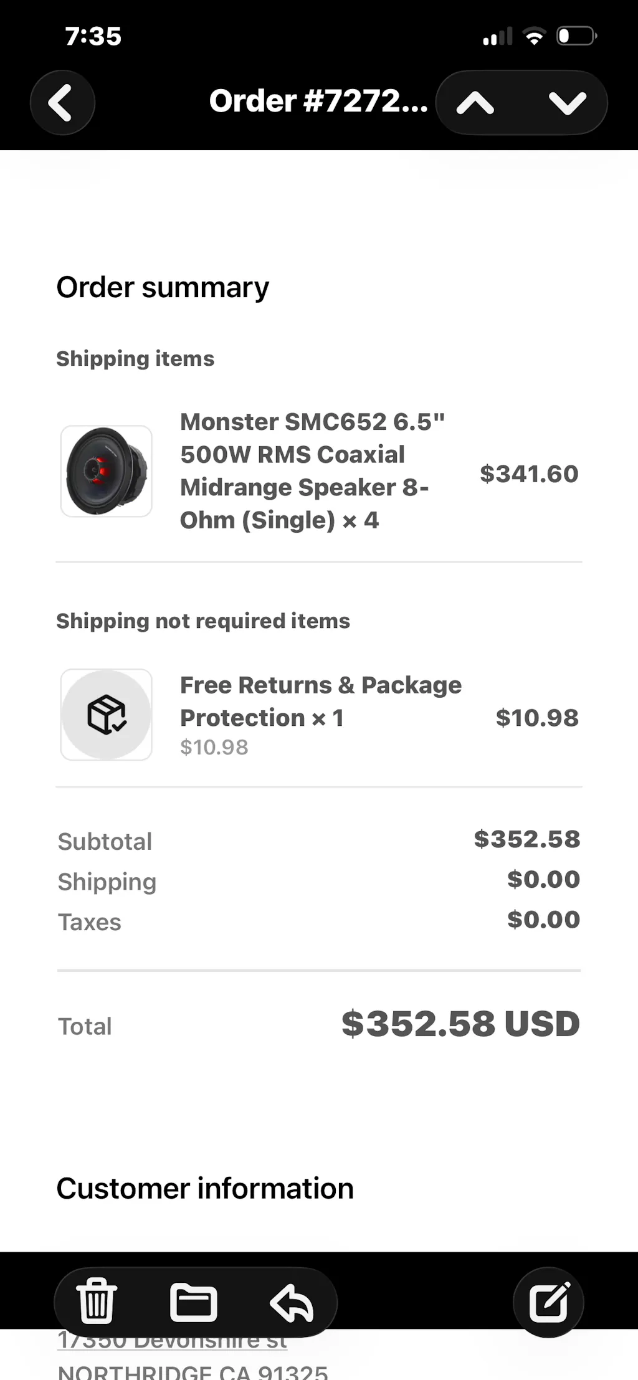
Task: Tap the Customer information heading
Action: click(x=205, y=1188)
